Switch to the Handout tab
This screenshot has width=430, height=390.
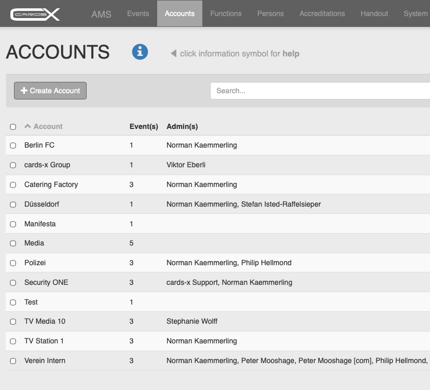(x=374, y=13)
